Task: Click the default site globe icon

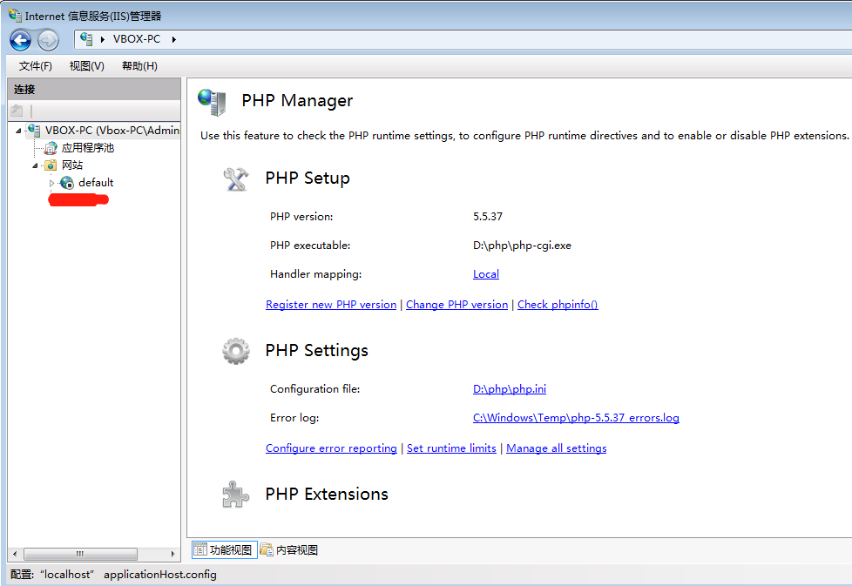Action: click(67, 183)
